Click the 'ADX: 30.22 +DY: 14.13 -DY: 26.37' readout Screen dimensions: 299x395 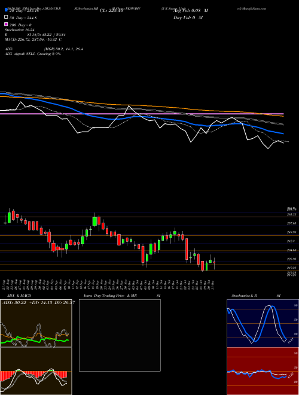pyautogui.click(x=38, y=303)
